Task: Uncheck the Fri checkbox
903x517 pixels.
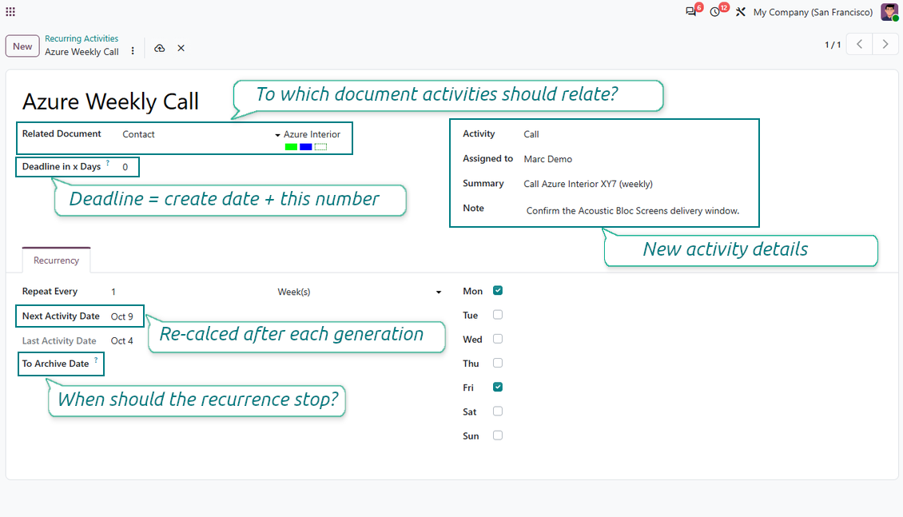Action: coord(498,387)
